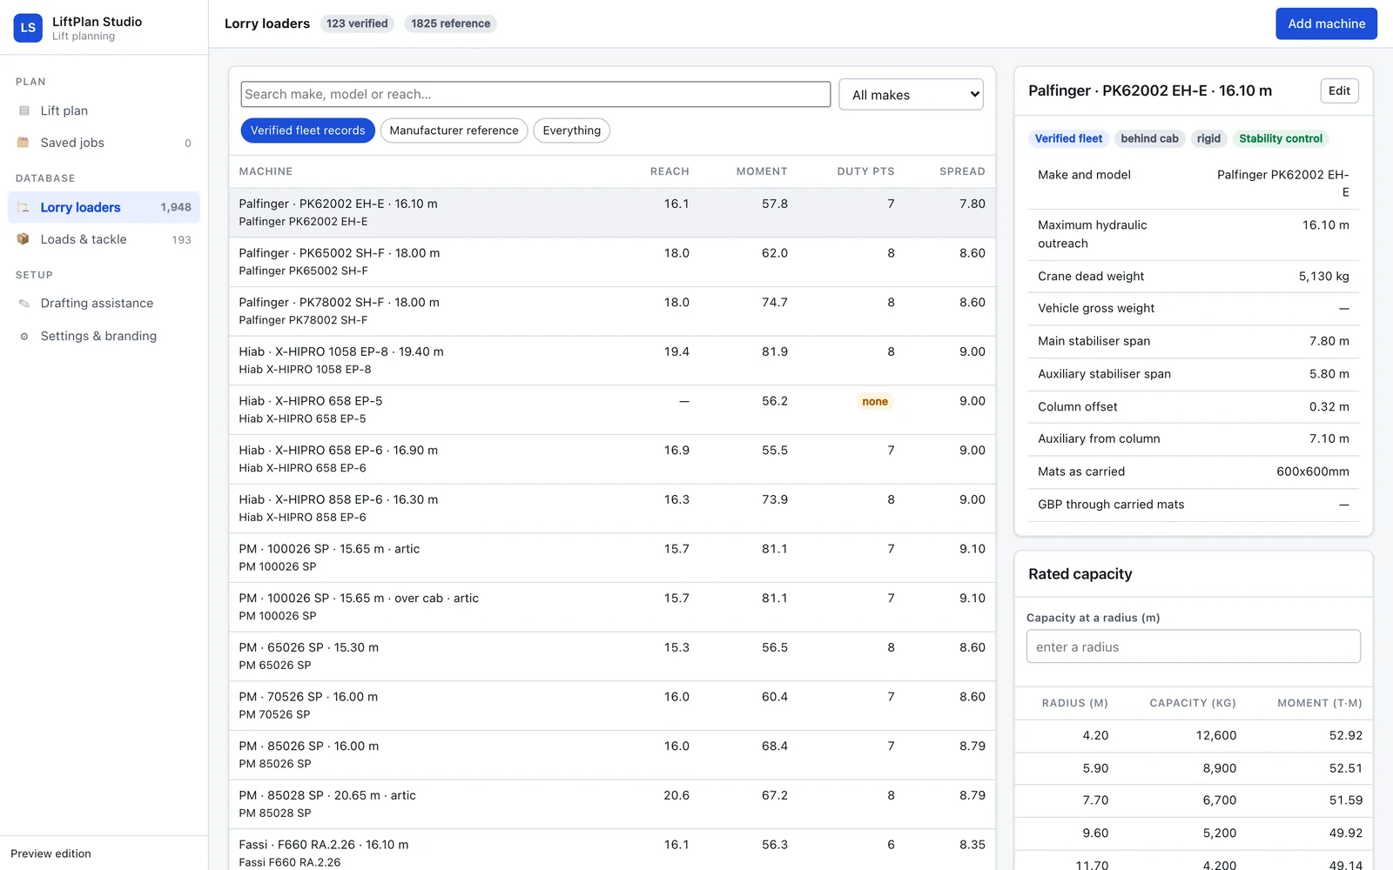Select the PM 85026 SP 16.00 m row
The height and width of the screenshot is (870, 1393).
coord(612,755)
